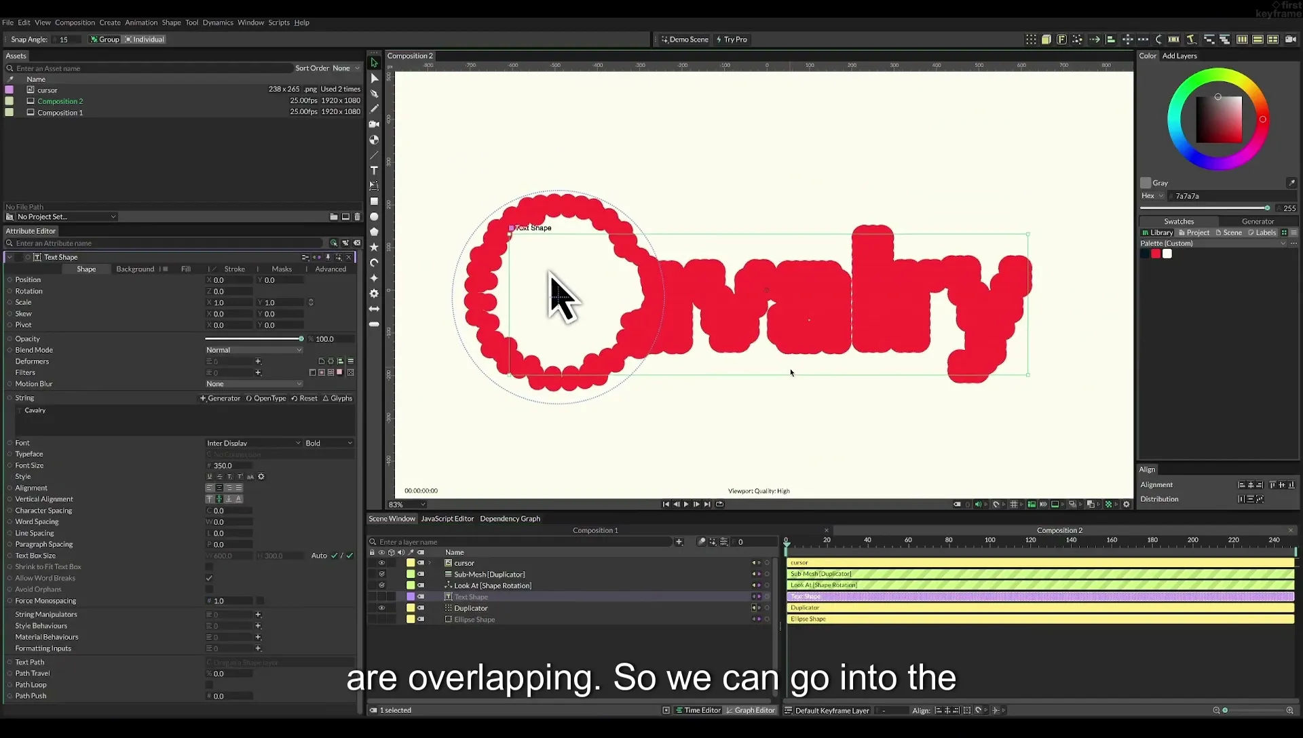This screenshot has height=738, width=1303.
Task: Toggle the viewport grid icon
Action: coord(1014,504)
